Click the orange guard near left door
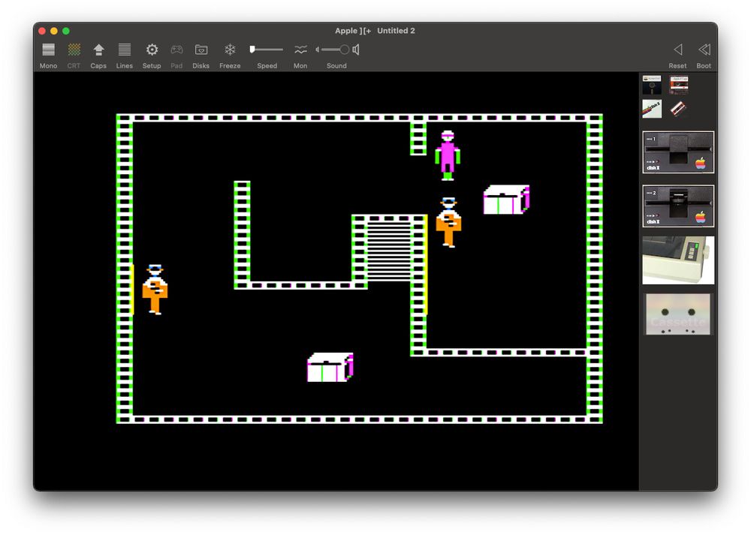Viewport: 751px width, 535px height. [155, 290]
